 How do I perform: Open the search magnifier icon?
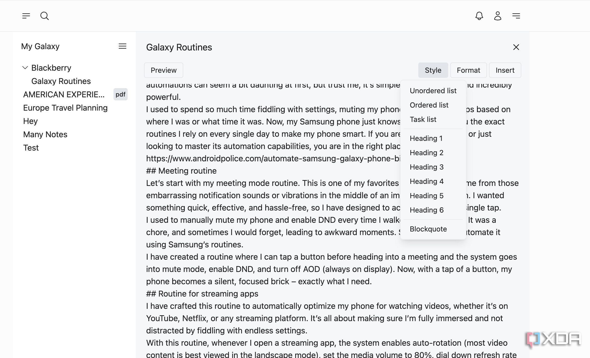tap(45, 16)
